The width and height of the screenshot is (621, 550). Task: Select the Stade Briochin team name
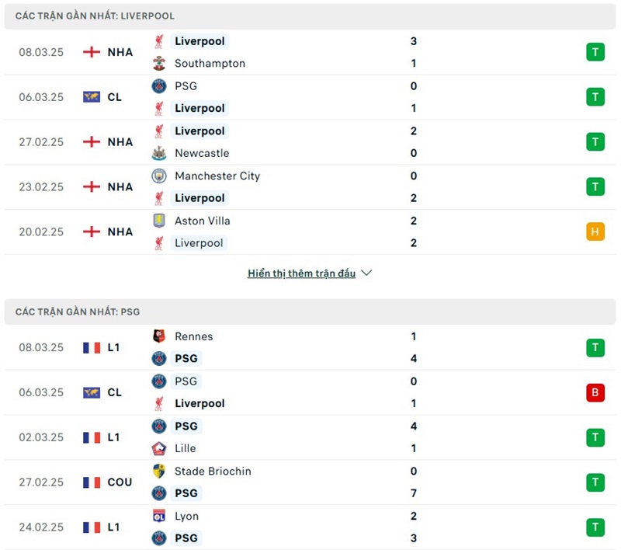pyautogui.click(x=213, y=471)
